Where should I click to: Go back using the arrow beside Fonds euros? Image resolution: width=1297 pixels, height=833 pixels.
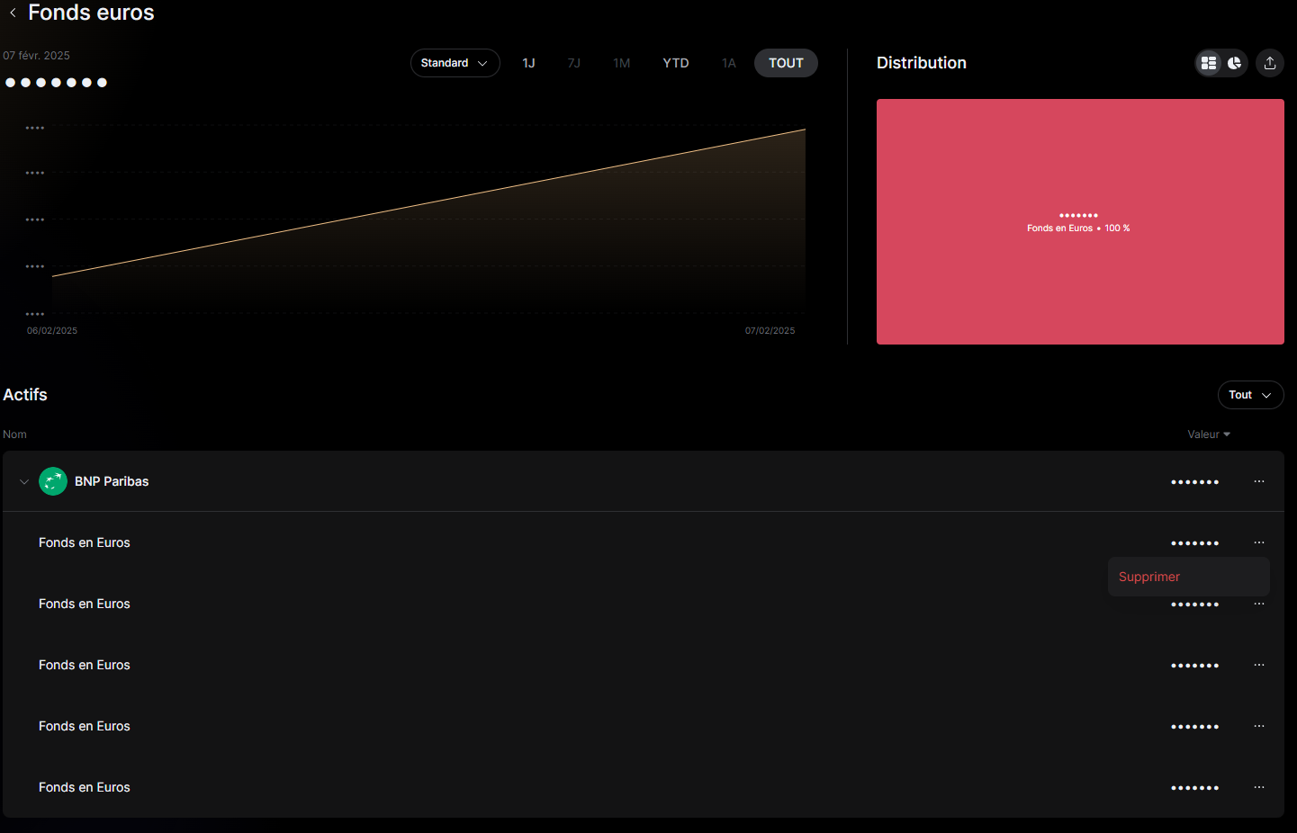(x=13, y=13)
